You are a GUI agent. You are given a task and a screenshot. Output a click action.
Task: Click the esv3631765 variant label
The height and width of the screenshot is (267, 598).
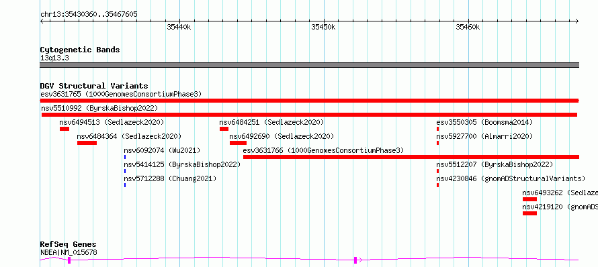(x=121, y=94)
